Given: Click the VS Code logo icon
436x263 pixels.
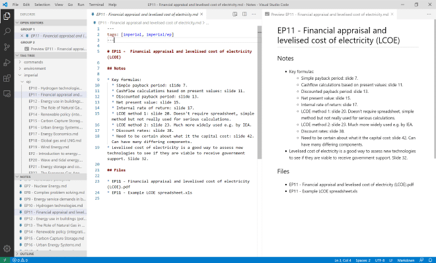Looking at the screenshot, I should (5, 5).
